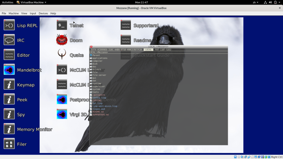Open the Activities overview
The image size is (283, 159).
pyautogui.click(x=7, y=2)
